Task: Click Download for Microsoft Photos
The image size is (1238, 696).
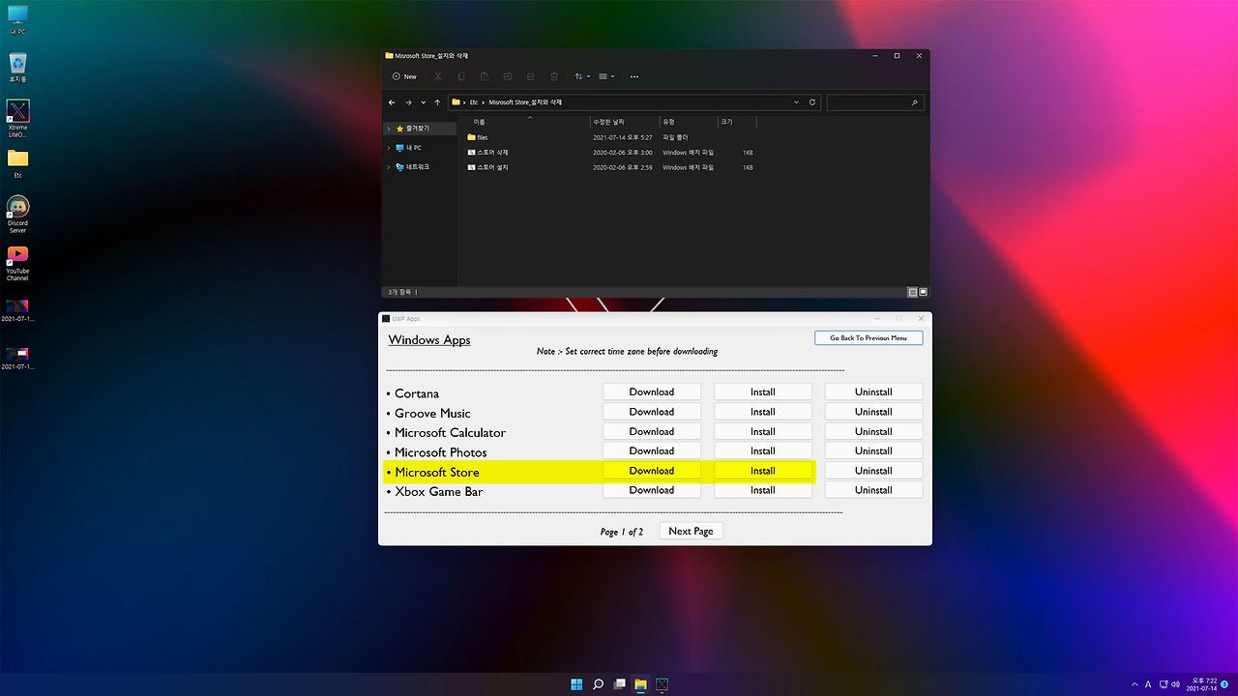Action: click(x=652, y=450)
